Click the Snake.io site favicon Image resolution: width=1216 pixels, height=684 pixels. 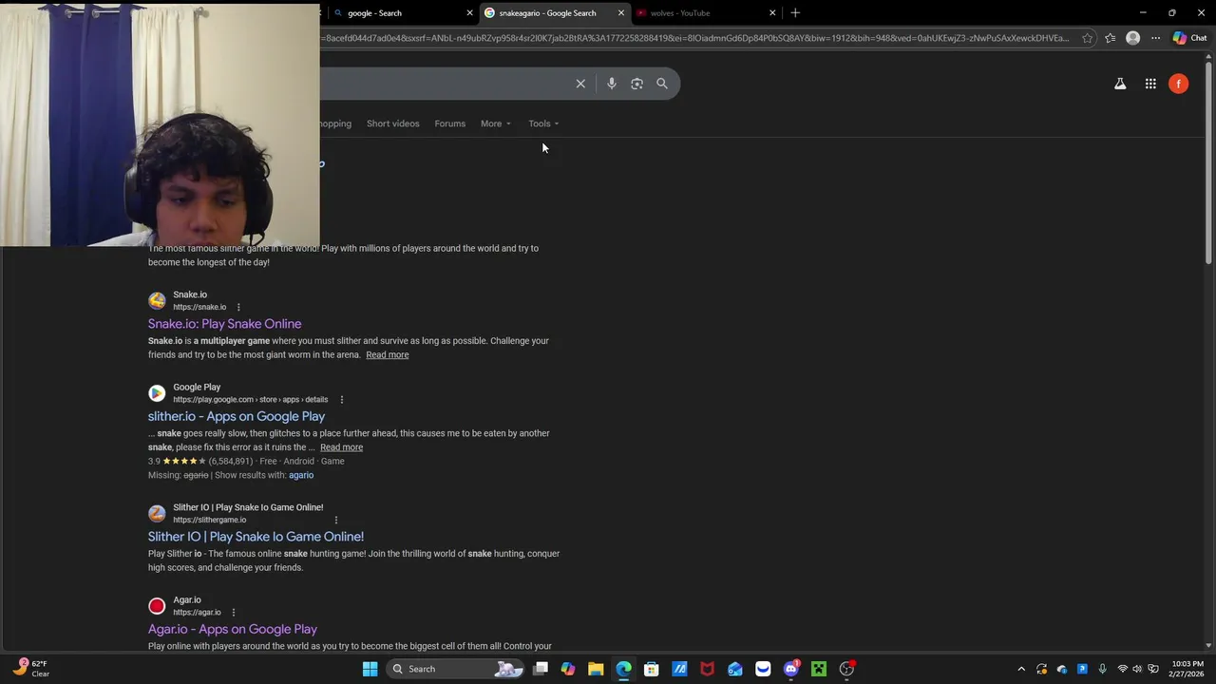[157, 301]
